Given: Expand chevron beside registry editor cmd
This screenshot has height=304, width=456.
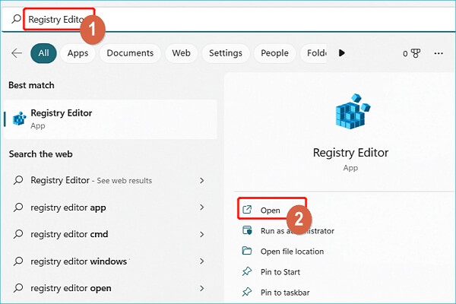Looking at the screenshot, I should pos(202,234).
